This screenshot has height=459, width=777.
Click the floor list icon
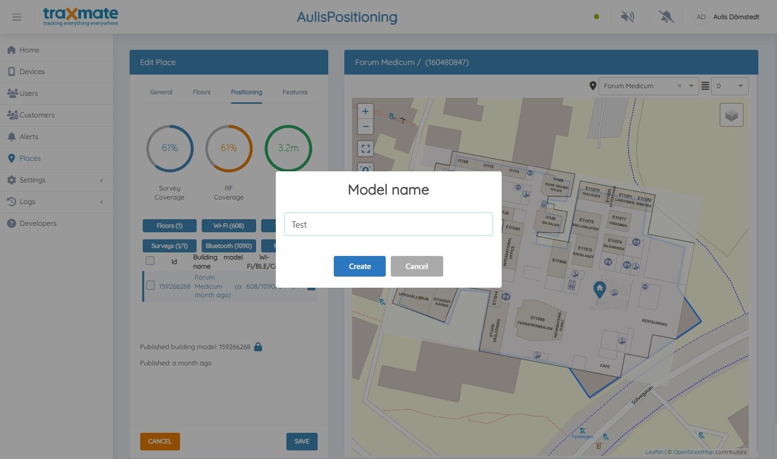[x=705, y=86]
